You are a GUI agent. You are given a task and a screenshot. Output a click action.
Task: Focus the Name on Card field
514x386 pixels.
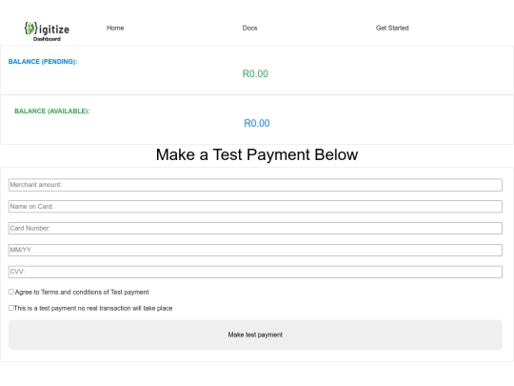pyautogui.click(x=255, y=207)
